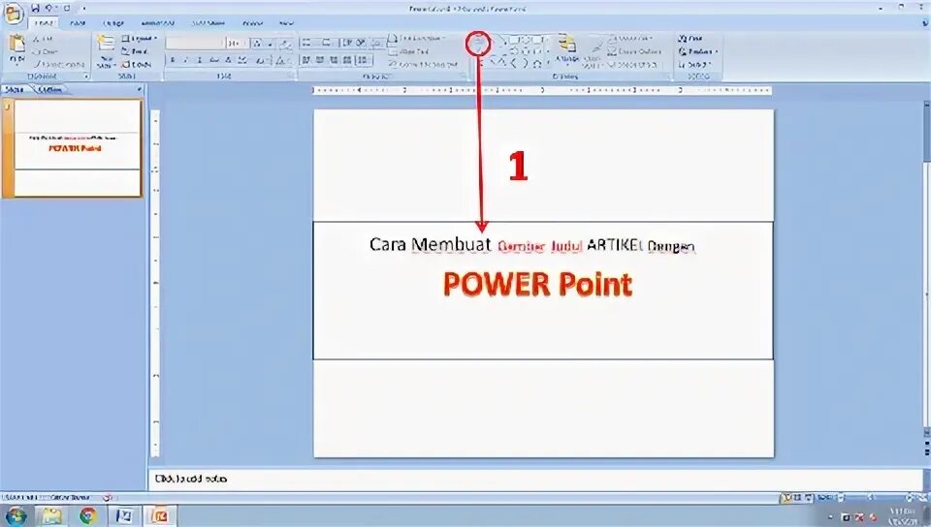This screenshot has height=527, width=931.
Task: Toggle Justify text alignment
Action: 347,60
